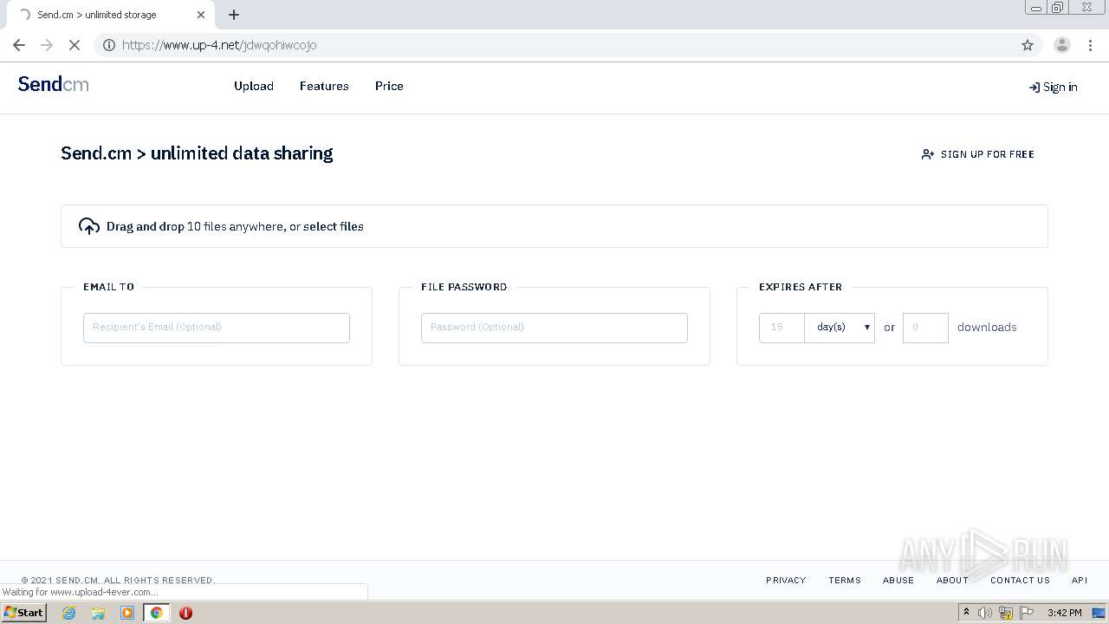Click the network tray icon

pyautogui.click(x=1006, y=613)
